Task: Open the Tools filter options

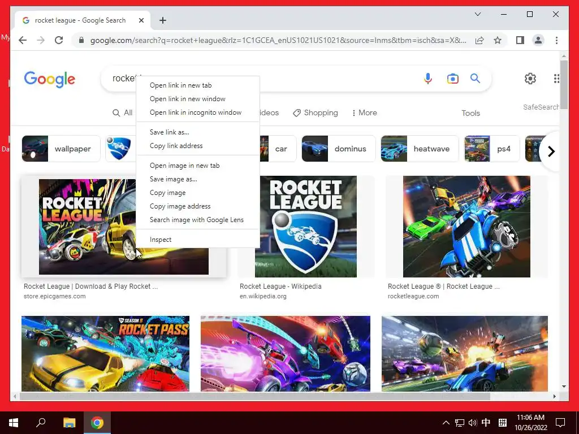Action: click(x=470, y=113)
